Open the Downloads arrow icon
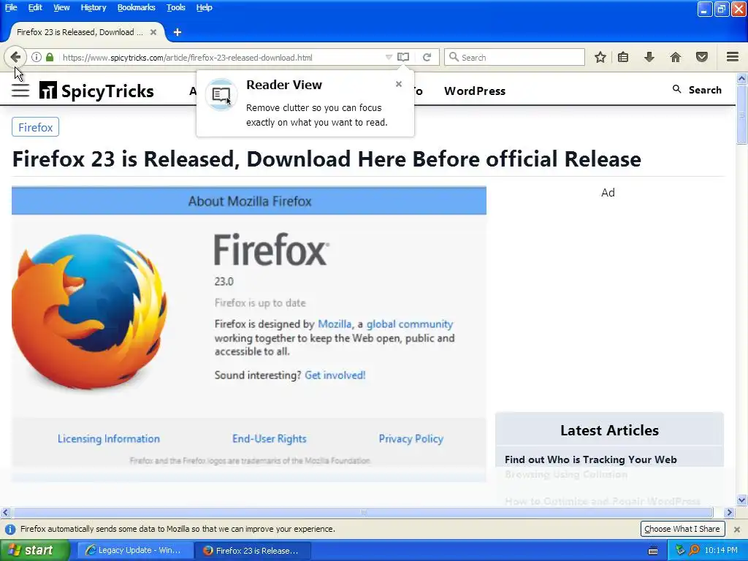 point(649,57)
